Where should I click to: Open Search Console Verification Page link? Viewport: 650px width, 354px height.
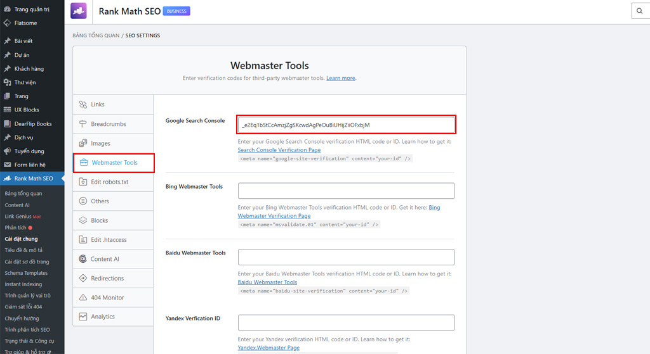tap(279, 150)
